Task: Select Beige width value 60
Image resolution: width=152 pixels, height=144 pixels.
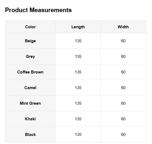Action: pyautogui.click(x=123, y=41)
